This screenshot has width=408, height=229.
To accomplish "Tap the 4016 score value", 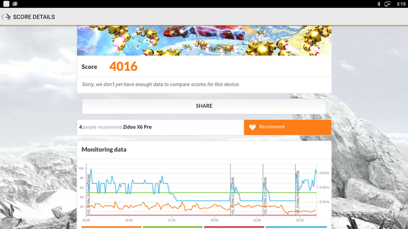I will pyautogui.click(x=123, y=67).
